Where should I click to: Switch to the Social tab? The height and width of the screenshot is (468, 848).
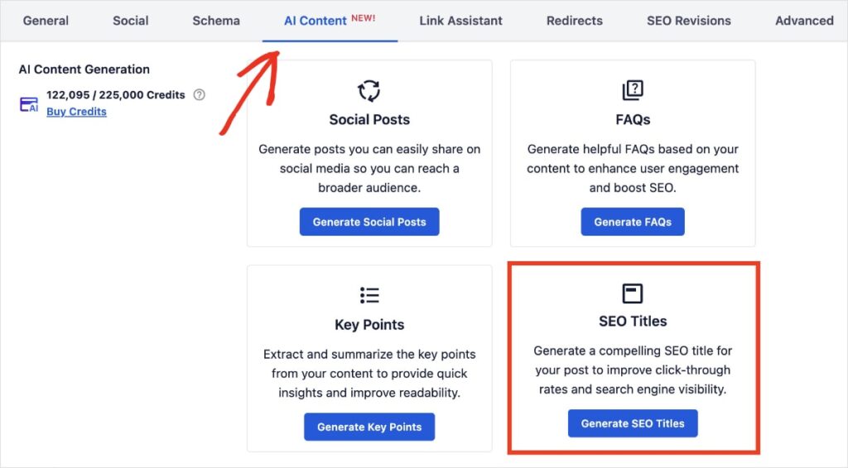click(130, 21)
